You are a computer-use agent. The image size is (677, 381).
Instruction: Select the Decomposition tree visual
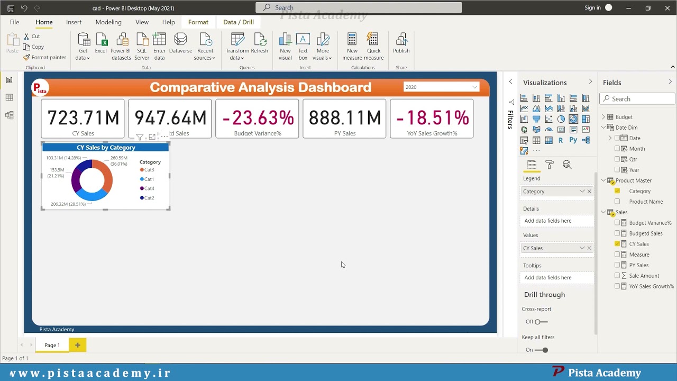(x=585, y=140)
